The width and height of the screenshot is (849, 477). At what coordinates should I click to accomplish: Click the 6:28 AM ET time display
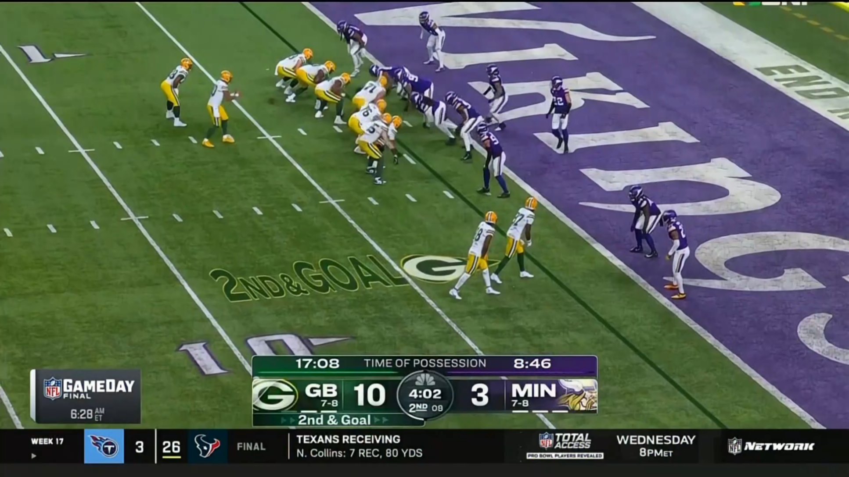click(x=87, y=414)
